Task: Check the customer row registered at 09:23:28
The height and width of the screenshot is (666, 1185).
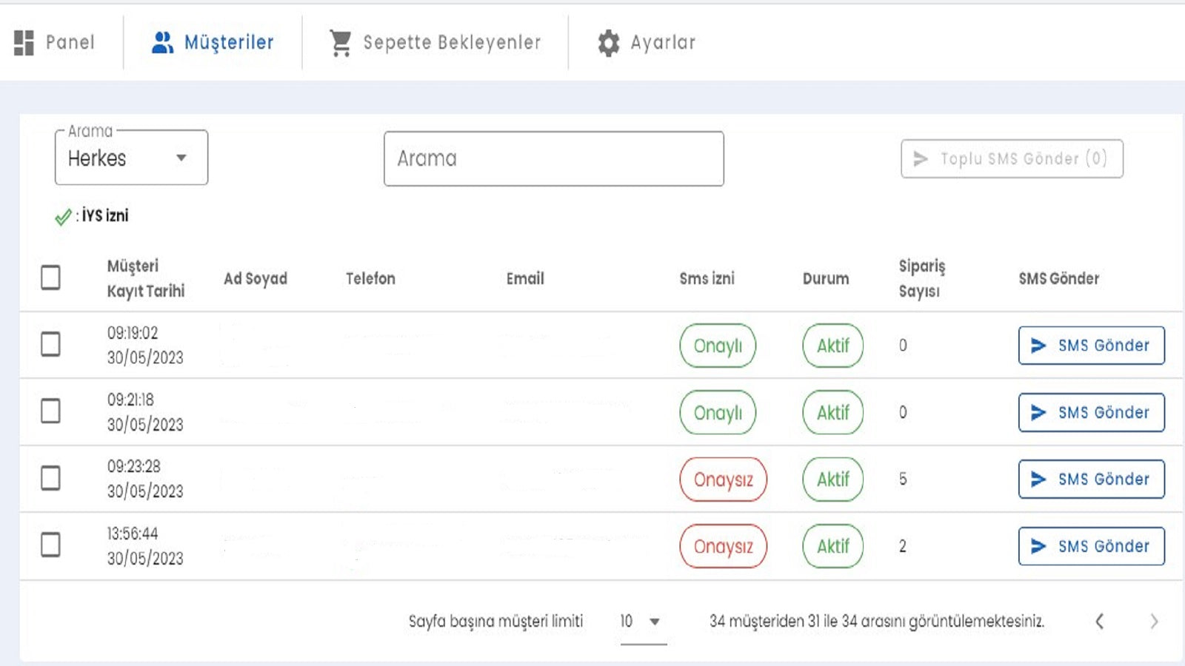Action: tap(50, 478)
